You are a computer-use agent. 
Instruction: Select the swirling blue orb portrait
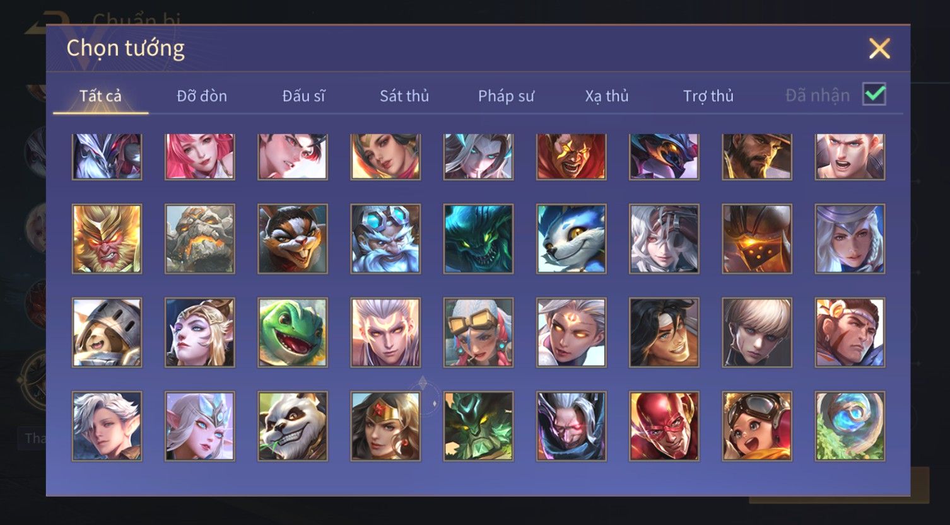(x=850, y=426)
